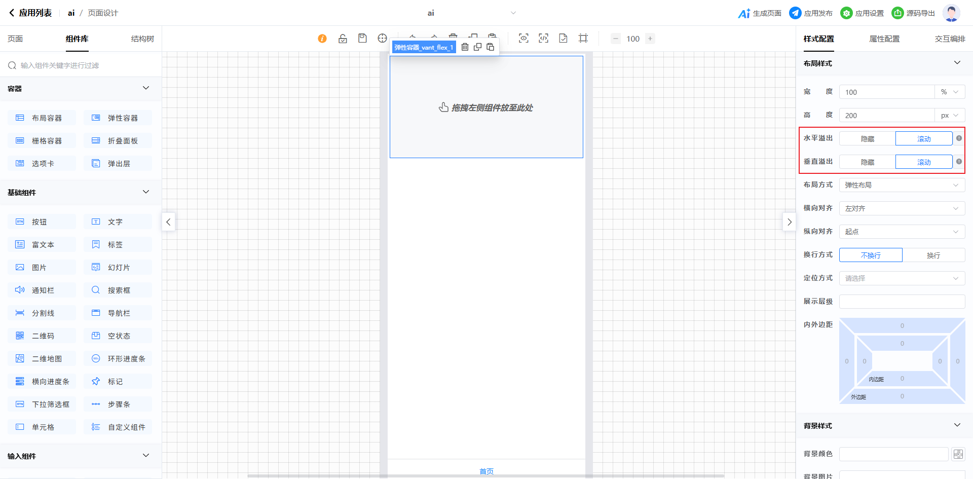Viewport: 973px width, 479px height.
Task: Click the unlock icon in toolbar
Action: [343, 39]
